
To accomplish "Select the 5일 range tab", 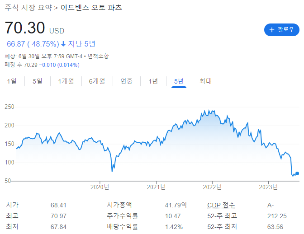I will point(38,81).
